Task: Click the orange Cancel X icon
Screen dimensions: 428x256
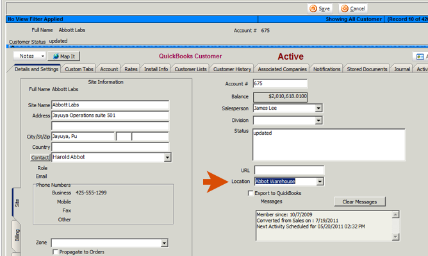Action: tap(345, 8)
